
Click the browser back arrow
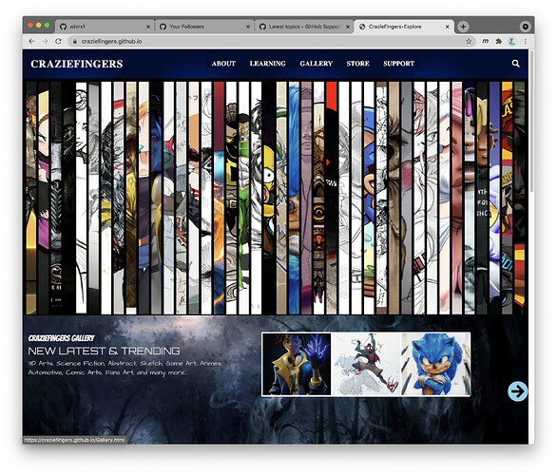[31, 41]
